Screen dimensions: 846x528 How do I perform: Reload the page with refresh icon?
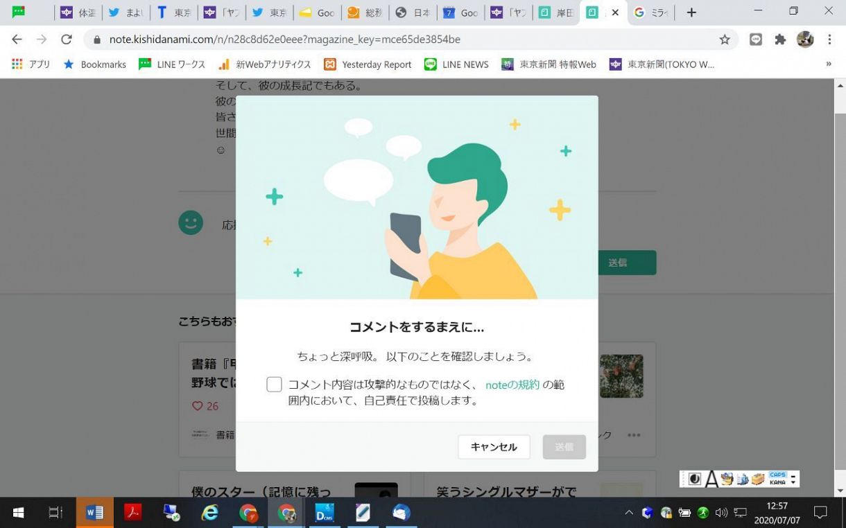pos(67,39)
